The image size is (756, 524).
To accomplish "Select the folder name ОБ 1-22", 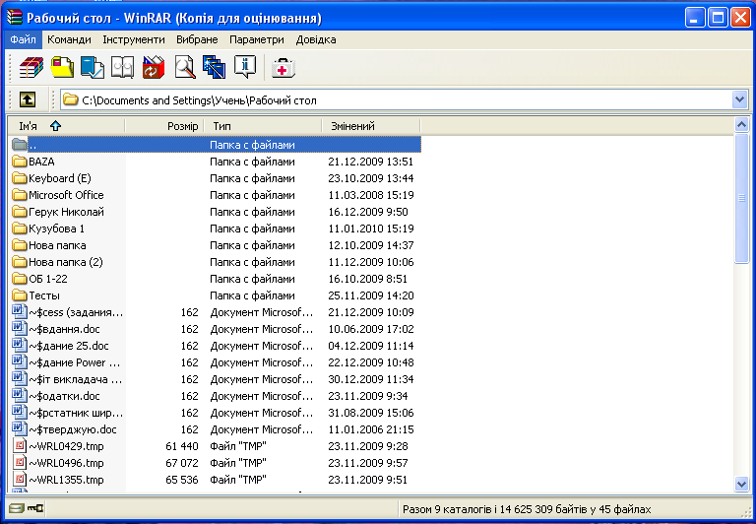I will point(47,279).
